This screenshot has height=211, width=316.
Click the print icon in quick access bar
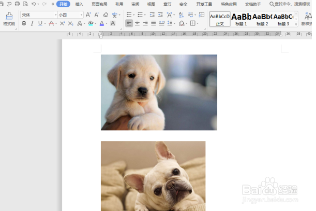(x=18, y=4)
